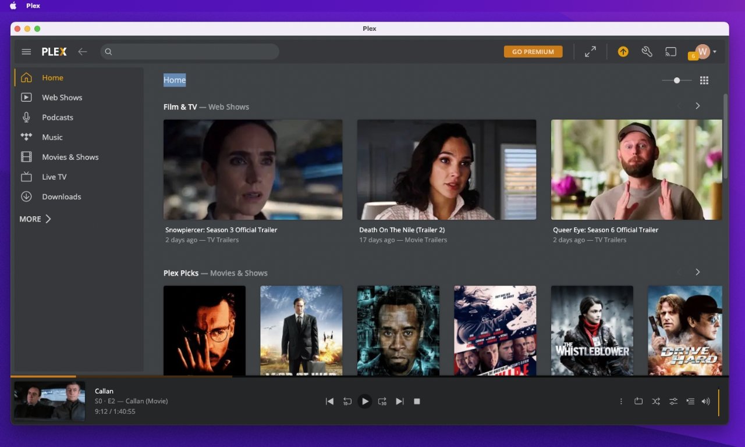745x447 pixels.
Task: Open the Callan now playing thumbnail
Action: (x=49, y=401)
